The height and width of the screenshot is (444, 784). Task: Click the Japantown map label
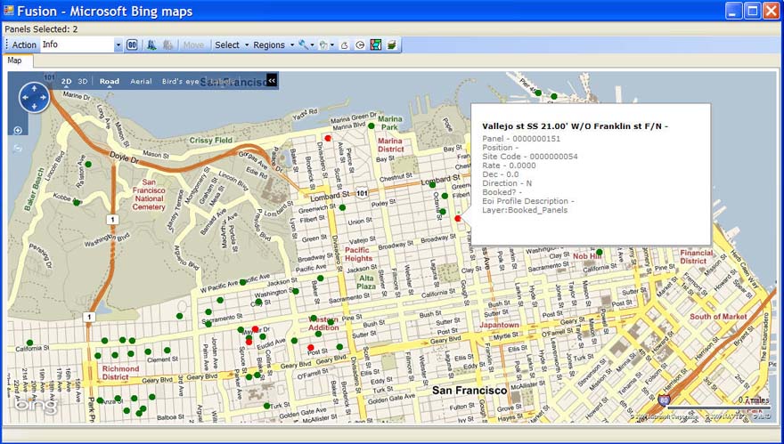coord(498,325)
